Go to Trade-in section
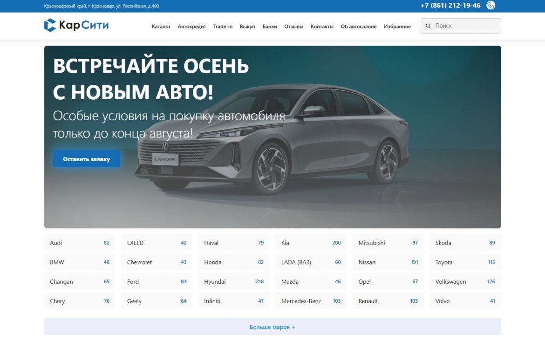This screenshot has width=545, height=340. [x=223, y=27]
